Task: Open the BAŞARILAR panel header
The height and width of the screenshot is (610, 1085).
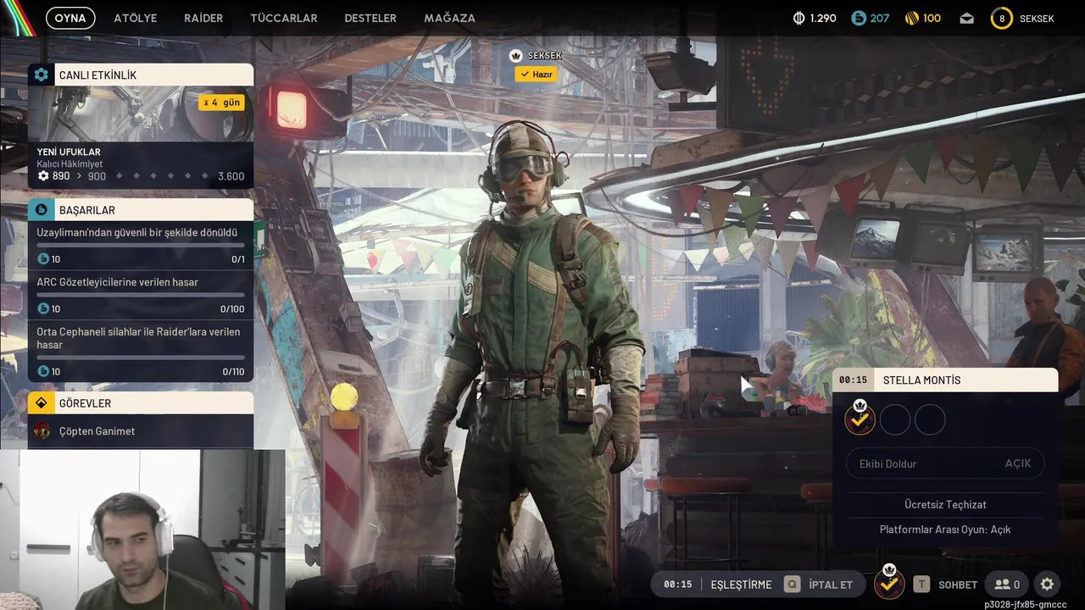Action: 141,209
